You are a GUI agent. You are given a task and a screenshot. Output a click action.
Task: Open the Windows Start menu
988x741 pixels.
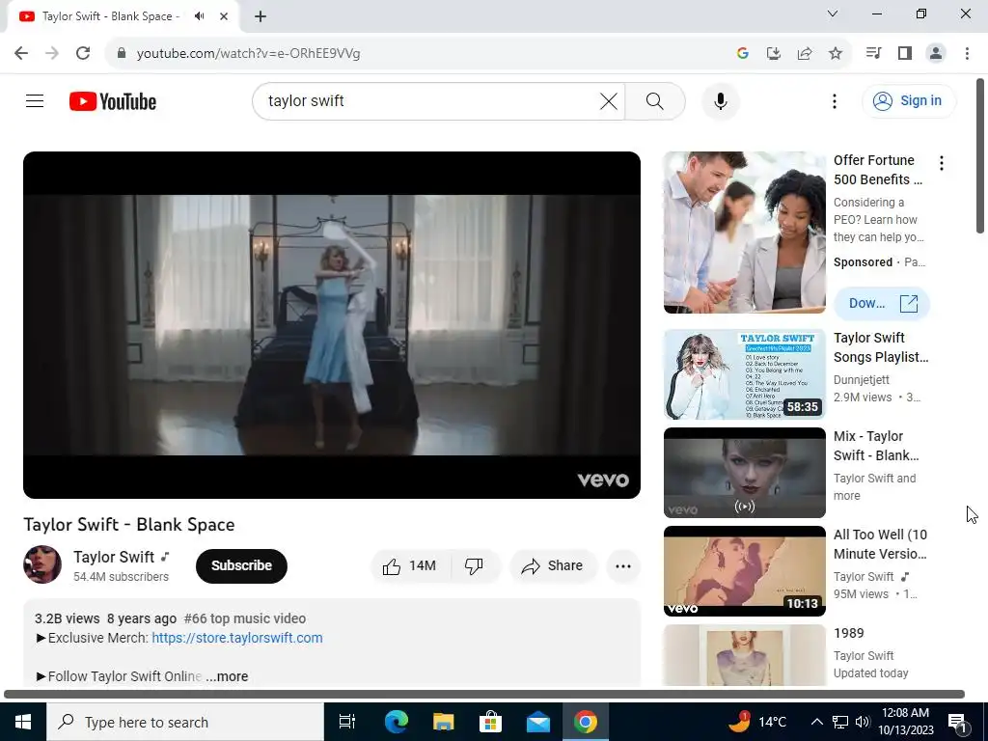[23, 722]
